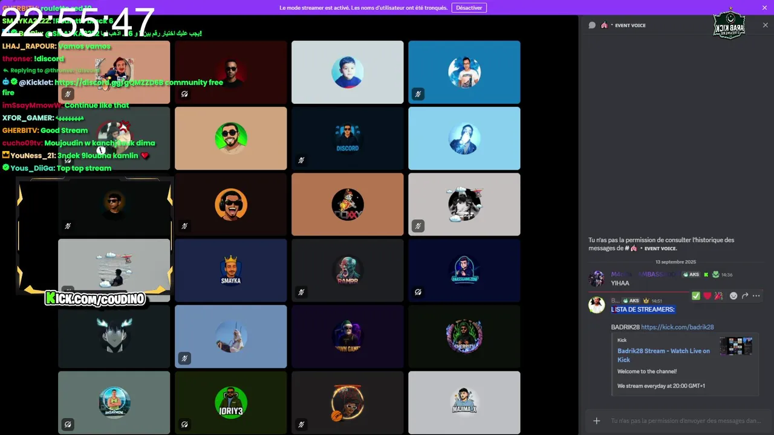Click the YIHAA message text
This screenshot has width=774, height=435.
[x=620, y=283]
